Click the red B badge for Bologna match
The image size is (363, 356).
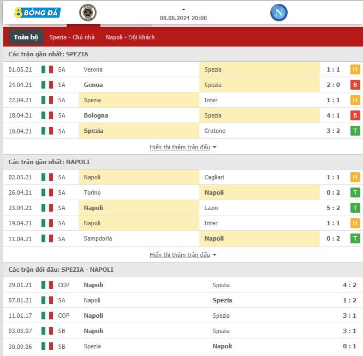[355, 115]
